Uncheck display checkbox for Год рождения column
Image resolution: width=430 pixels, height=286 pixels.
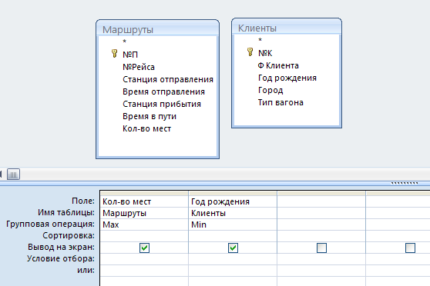pos(233,248)
